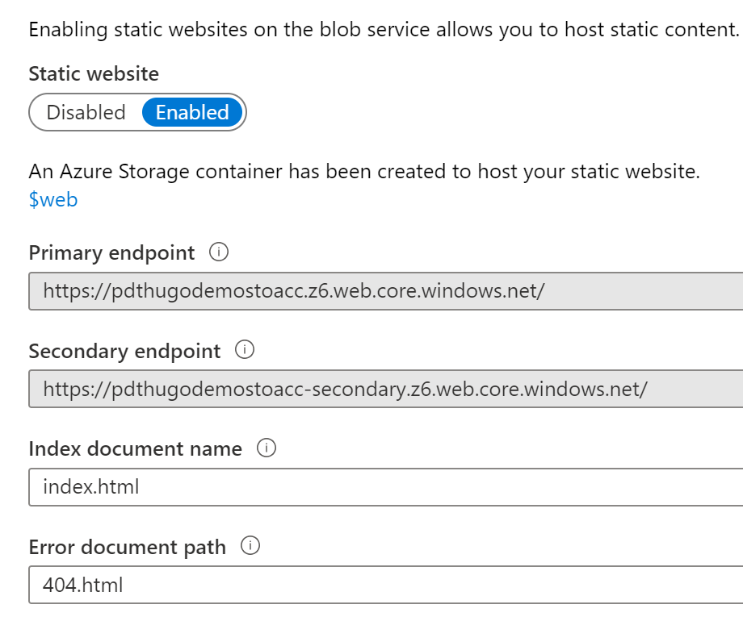Image resolution: width=743 pixels, height=617 pixels.
Task: Click the Error document path label
Action: click(127, 548)
